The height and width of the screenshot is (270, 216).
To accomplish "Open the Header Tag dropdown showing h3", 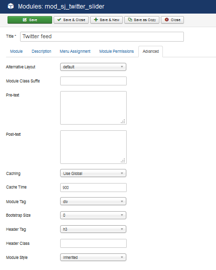I will coord(93,229).
